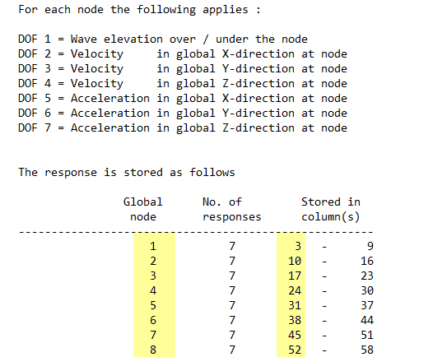Click the 'No. of responses' column header
This screenshot has height=357, width=433.
pyautogui.click(x=231, y=210)
